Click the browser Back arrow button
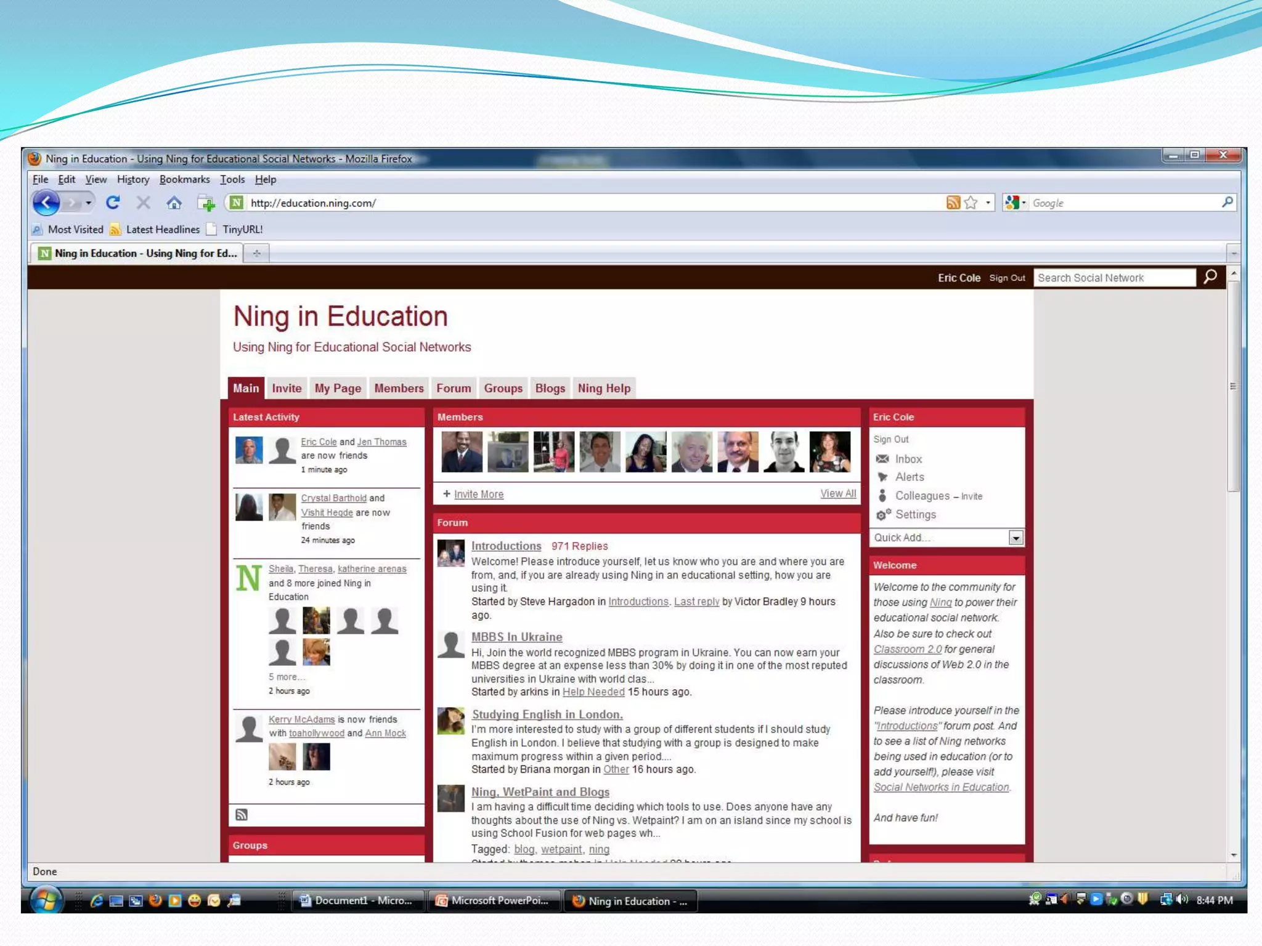Viewport: 1262px width, 946px height. pos(46,203)
